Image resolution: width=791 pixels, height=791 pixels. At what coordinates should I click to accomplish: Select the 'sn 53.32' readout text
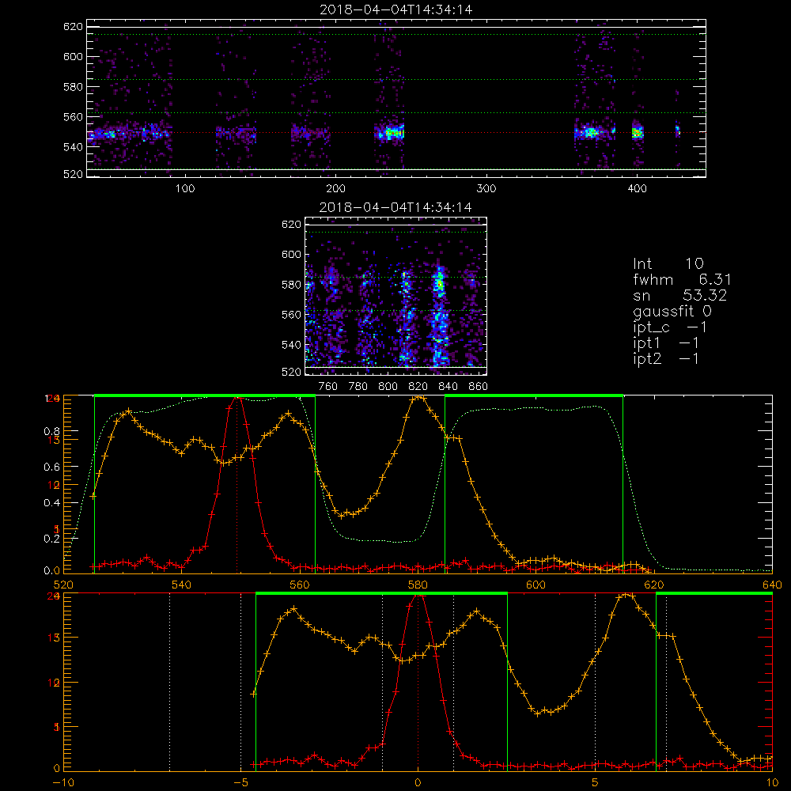(x=680, y=295)
